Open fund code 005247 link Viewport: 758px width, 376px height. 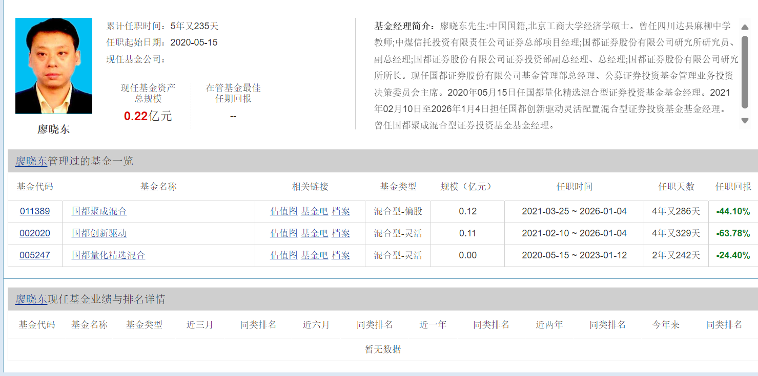click(35, 255)
